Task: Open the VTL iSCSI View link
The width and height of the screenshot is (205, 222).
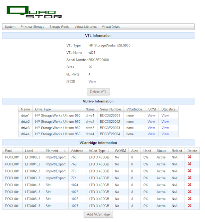Action: 92,82
